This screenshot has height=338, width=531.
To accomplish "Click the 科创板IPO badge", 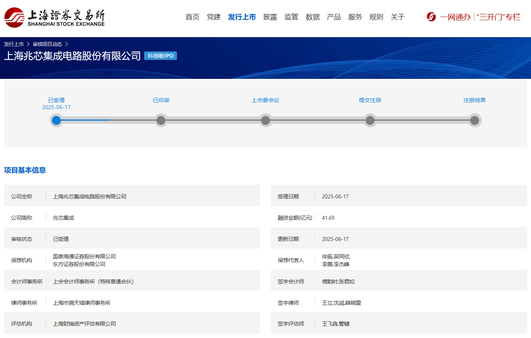I will (x=160, y=56).
